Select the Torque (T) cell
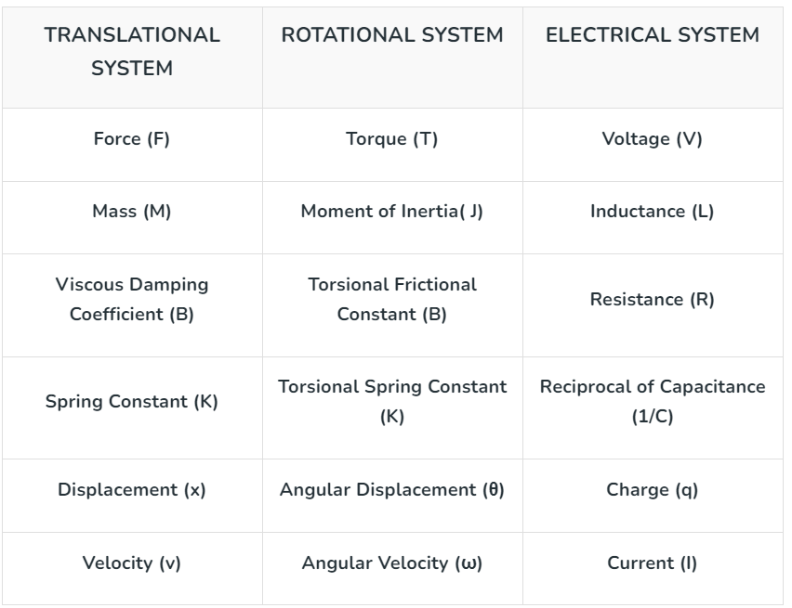 [392, 139]
